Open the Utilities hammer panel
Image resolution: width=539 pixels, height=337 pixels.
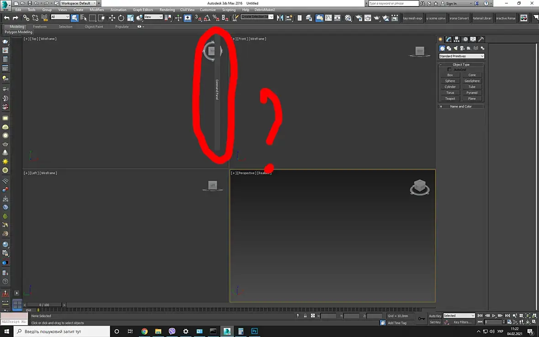pyautogui.click(x=481, y=39)
